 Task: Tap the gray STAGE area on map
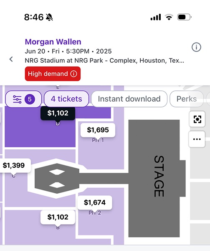pos(154,178)
